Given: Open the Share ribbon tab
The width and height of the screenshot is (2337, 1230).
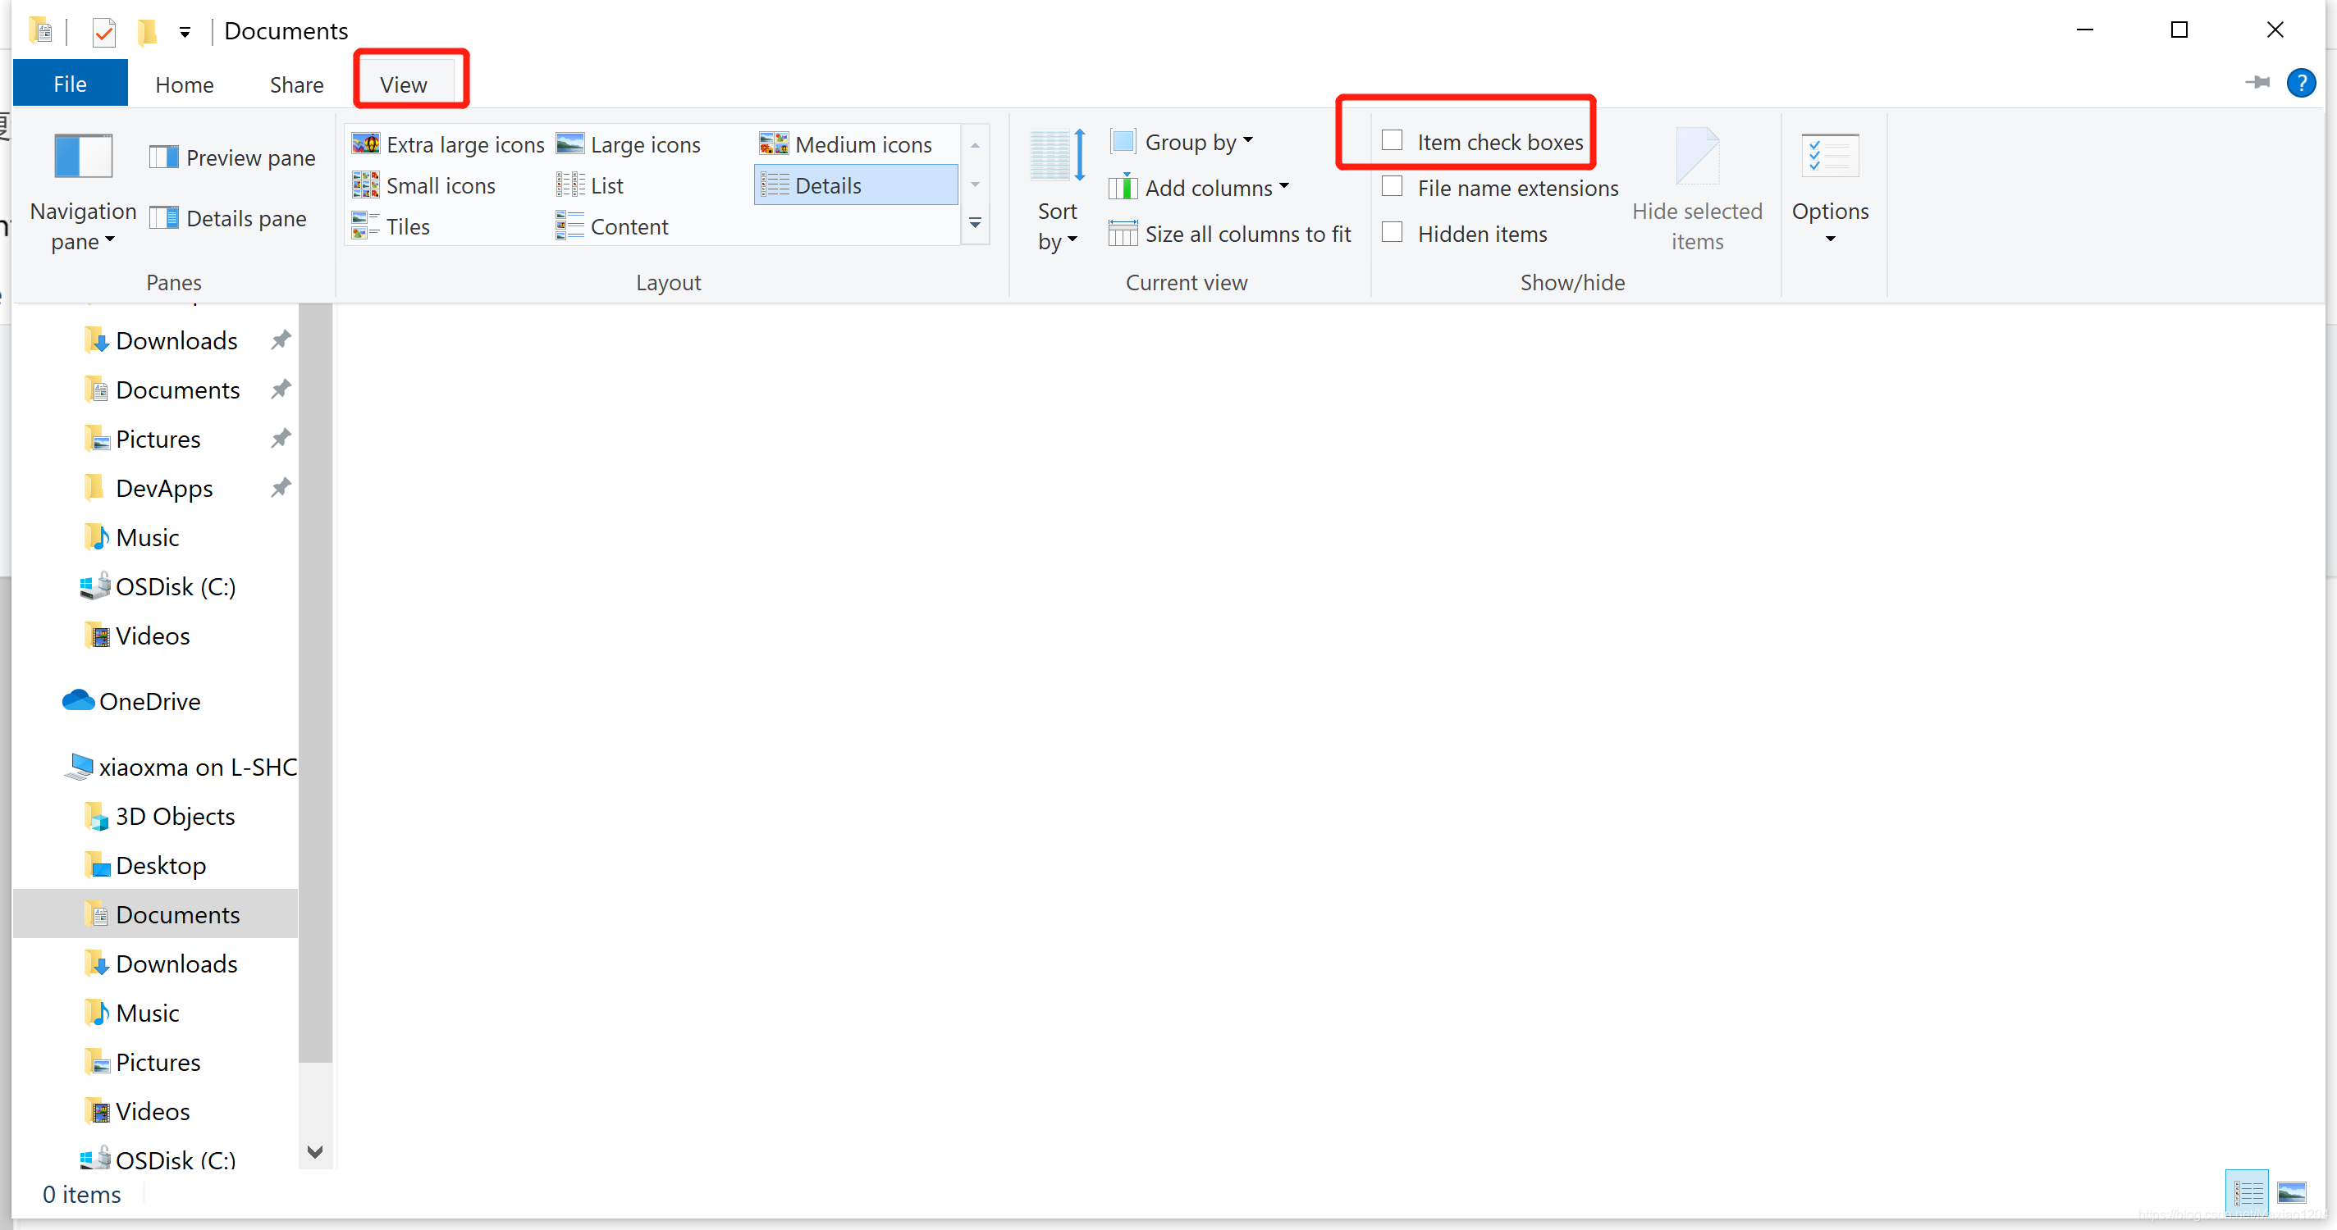Looking at the screenshot, I should 297,85.
